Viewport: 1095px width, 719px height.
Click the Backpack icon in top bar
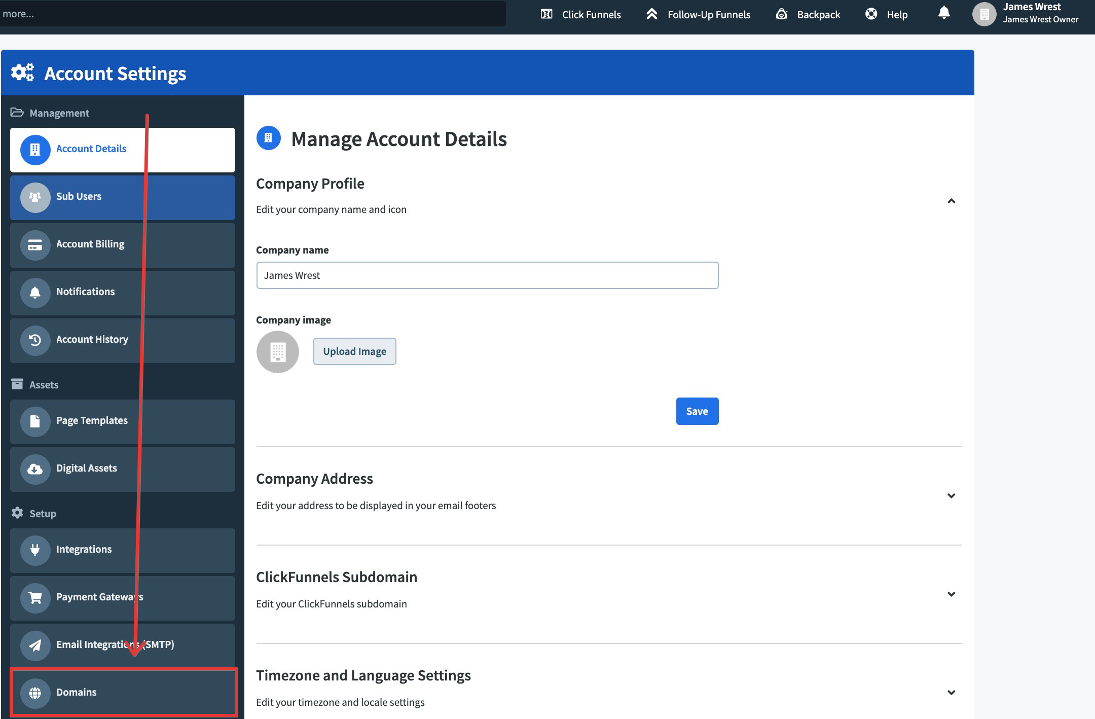(x=782, y=14)
